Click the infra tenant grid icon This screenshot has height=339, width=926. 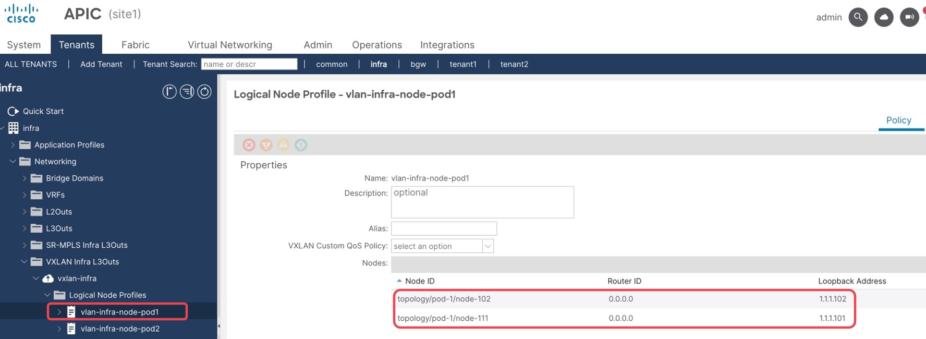click(14, 128)
